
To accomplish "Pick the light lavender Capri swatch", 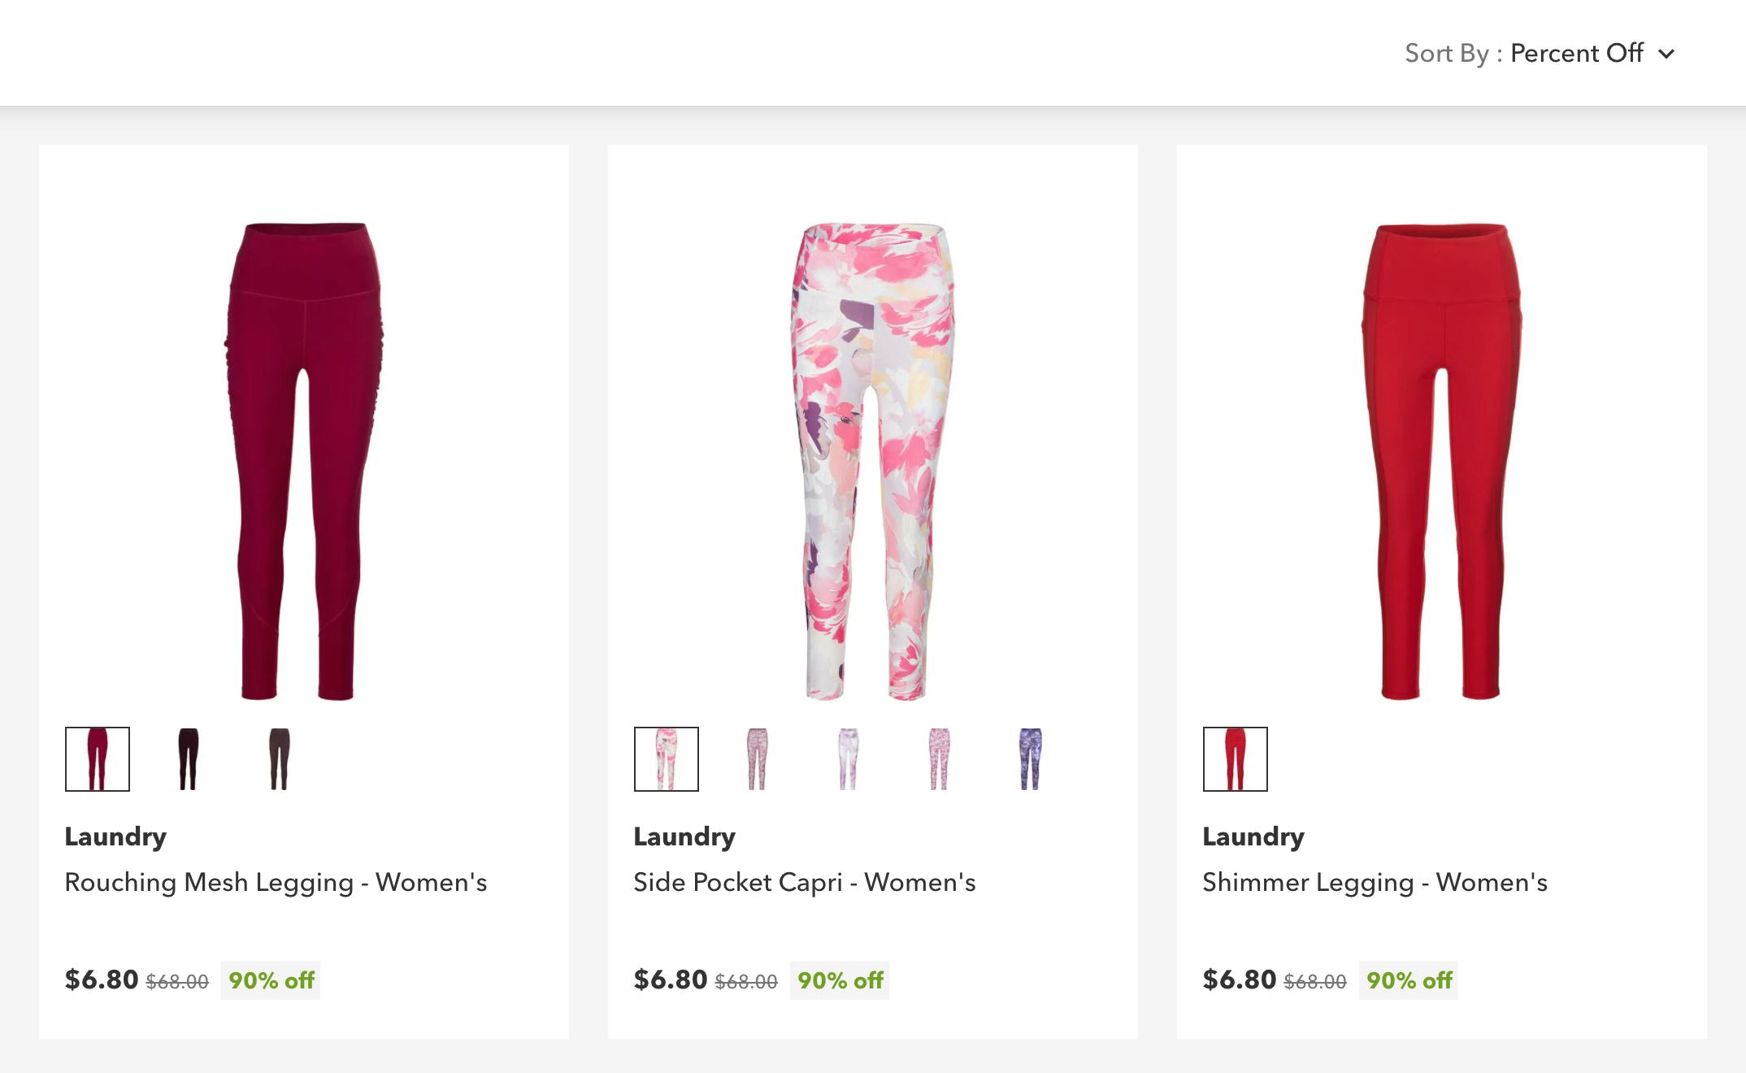I will pyautogui.click(x=849, y=759).
